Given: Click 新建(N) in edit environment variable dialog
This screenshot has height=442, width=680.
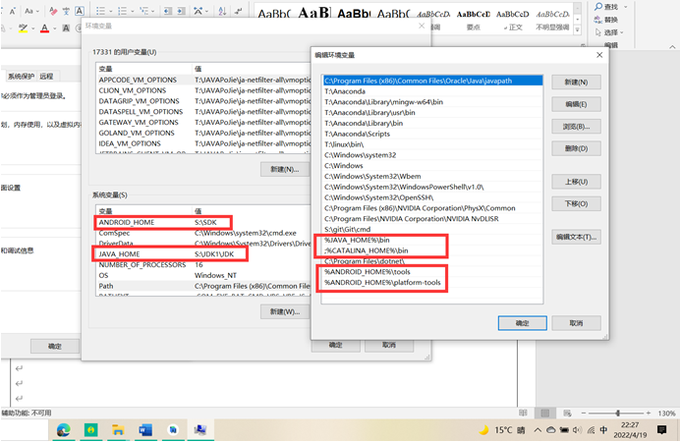Looking at the screenshot, I should pos(576,82).
